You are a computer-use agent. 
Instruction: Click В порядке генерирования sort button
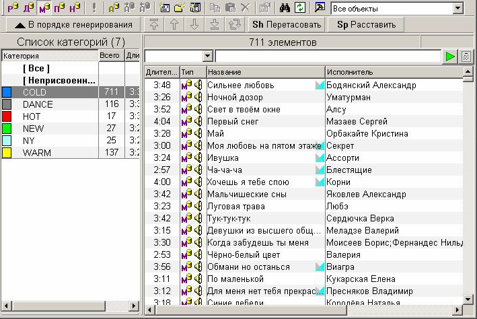[71, 25]
